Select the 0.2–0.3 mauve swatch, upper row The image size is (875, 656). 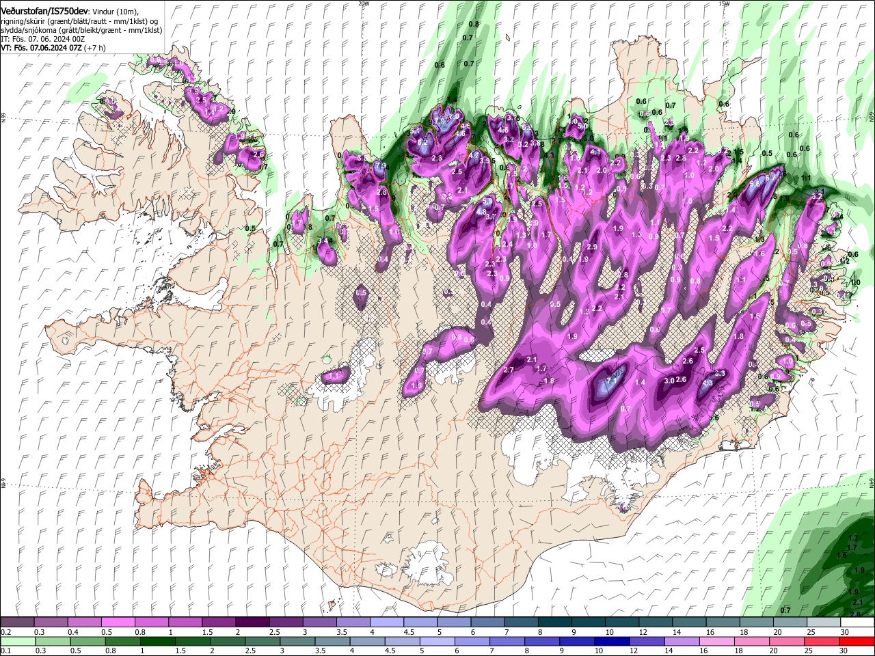tap(17, 622)
